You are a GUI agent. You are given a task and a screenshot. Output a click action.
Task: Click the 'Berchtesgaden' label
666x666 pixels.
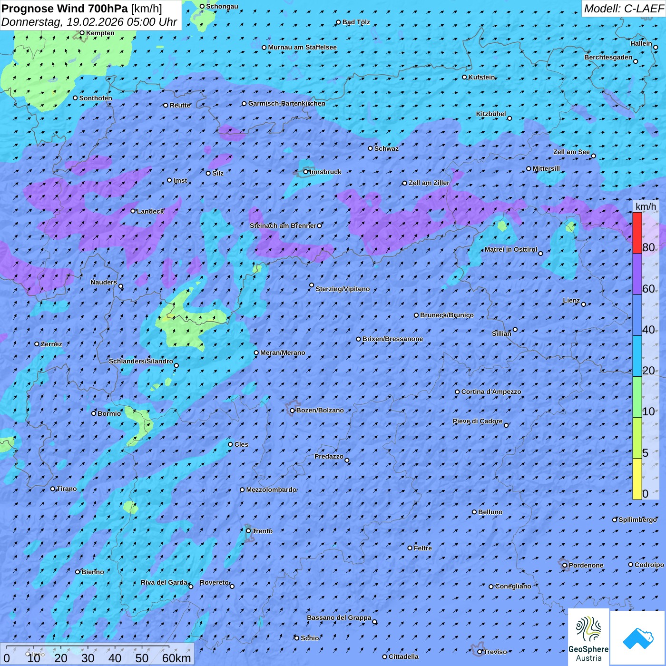(608, 57)
